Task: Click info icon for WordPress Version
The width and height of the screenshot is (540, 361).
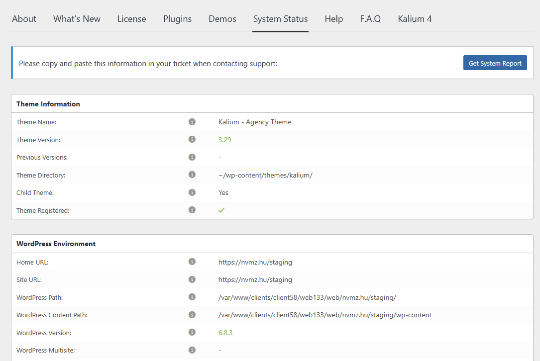Action: point(192,333)
